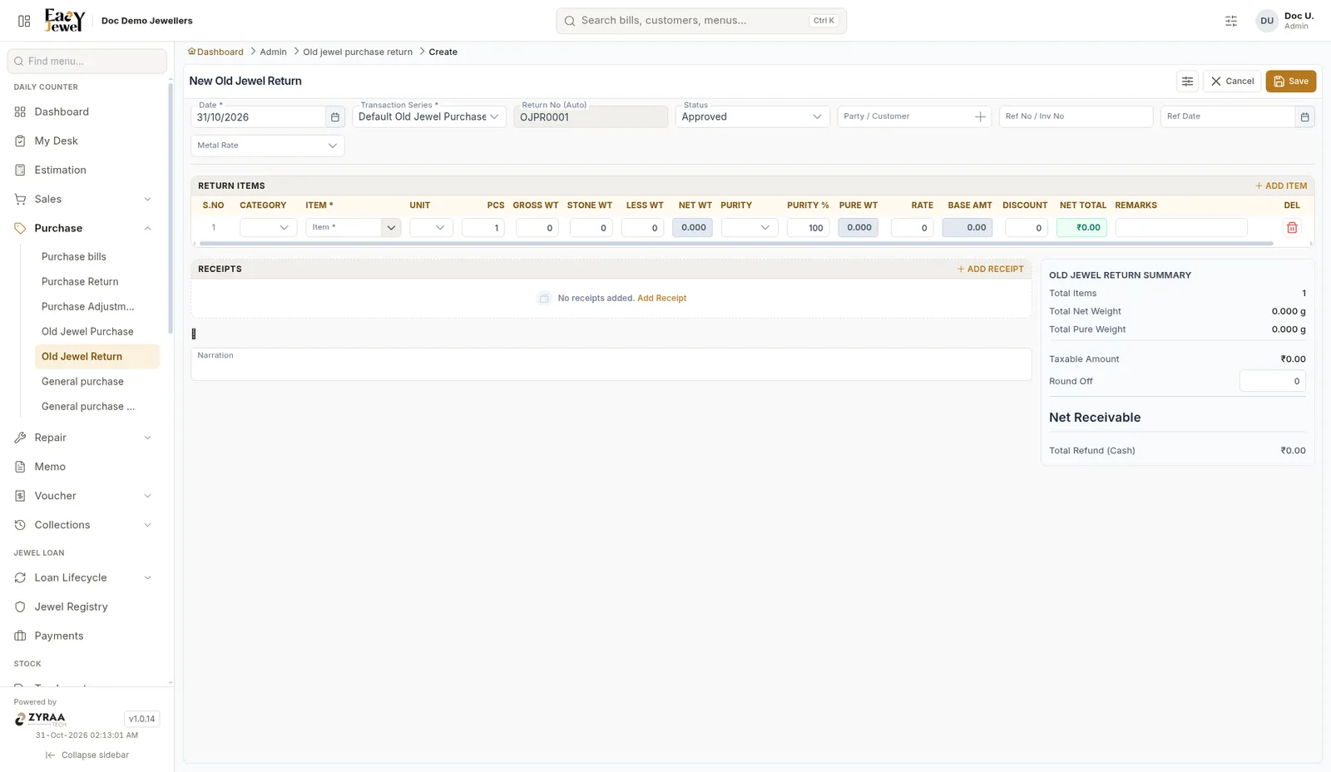1331x772 pixels.
Task: Expand the Status dropdown showing Approved
Action: (752, 116)
